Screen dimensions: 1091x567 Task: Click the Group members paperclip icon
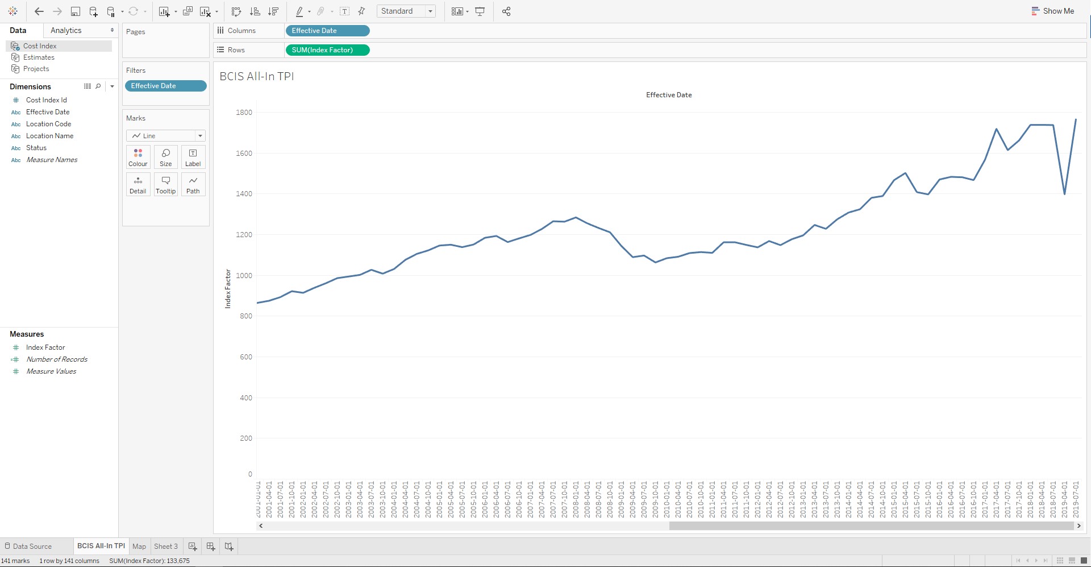(x=321, y=11)
